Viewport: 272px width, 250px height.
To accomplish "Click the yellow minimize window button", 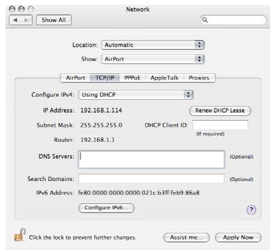I will click(x=21, y=9).
